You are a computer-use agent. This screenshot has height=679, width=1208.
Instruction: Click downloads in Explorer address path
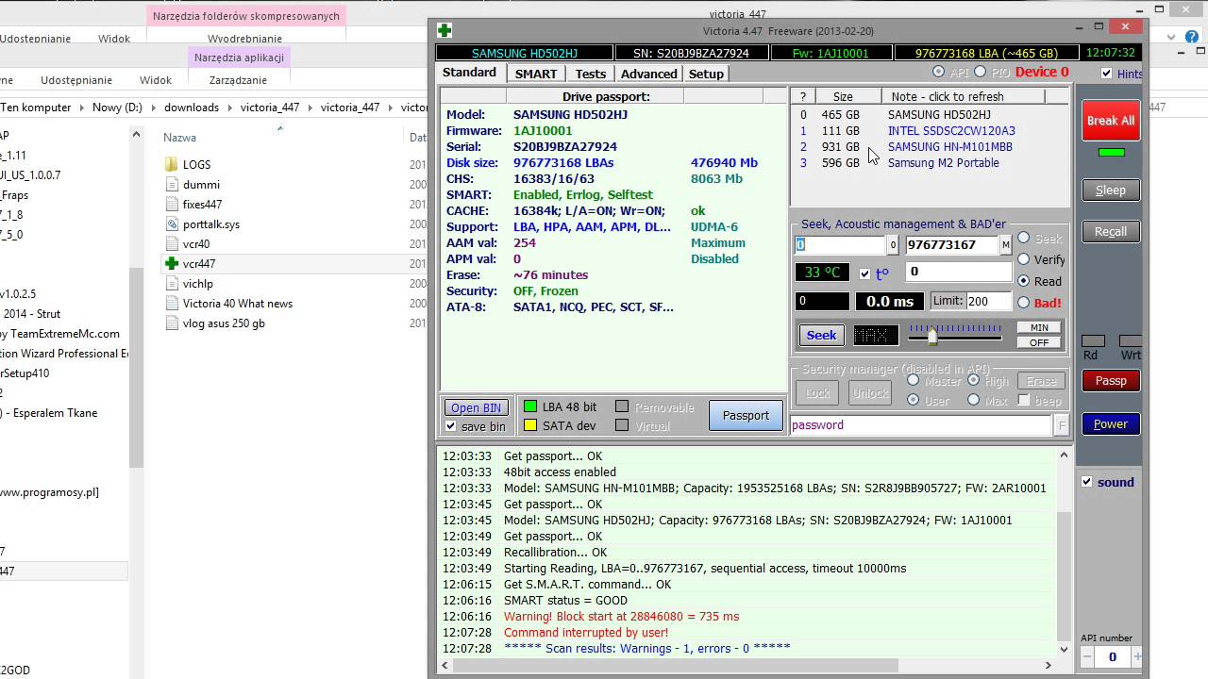coord(192,108)
